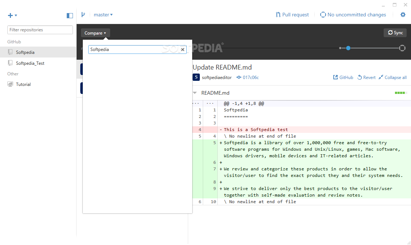Toggle the Compare dropdown button

click(96, 33)
